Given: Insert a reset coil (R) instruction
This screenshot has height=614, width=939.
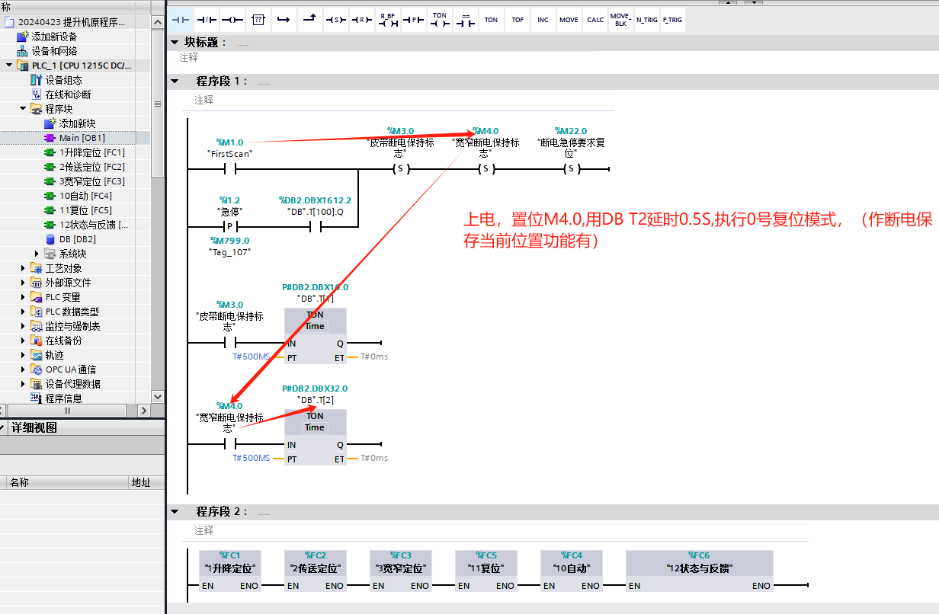Looking at the screenshot, I should tap(361, 20).
